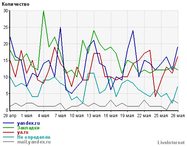Click the 0 value on the vertical axis
The image size is (187, 146).
point(7,110)
